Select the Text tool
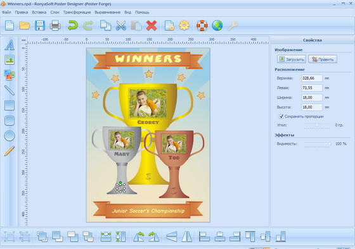The width and height of the screenshot is (355, 249). tap(10, 45)
